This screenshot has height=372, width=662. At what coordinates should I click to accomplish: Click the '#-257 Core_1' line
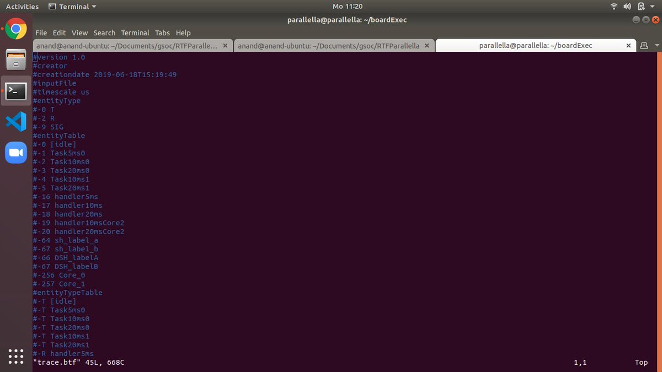59,284
